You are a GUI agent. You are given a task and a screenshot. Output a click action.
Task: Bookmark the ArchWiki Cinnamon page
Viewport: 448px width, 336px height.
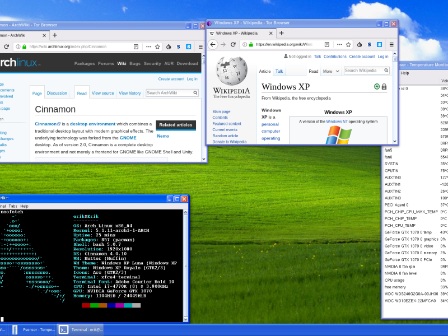[x=157, y=46]
